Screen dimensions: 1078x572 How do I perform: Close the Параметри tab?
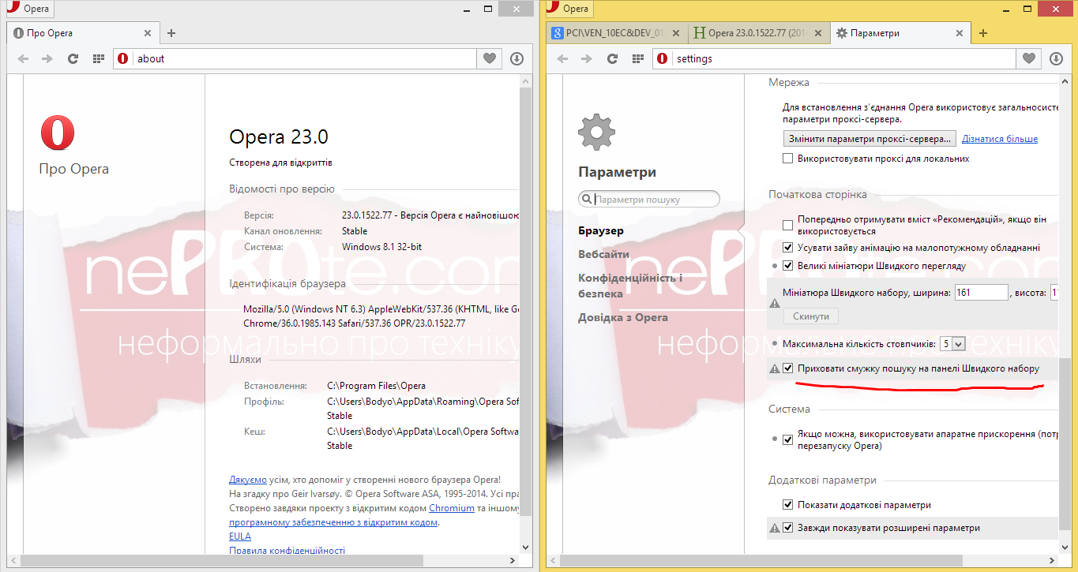[x=958, y=33]
